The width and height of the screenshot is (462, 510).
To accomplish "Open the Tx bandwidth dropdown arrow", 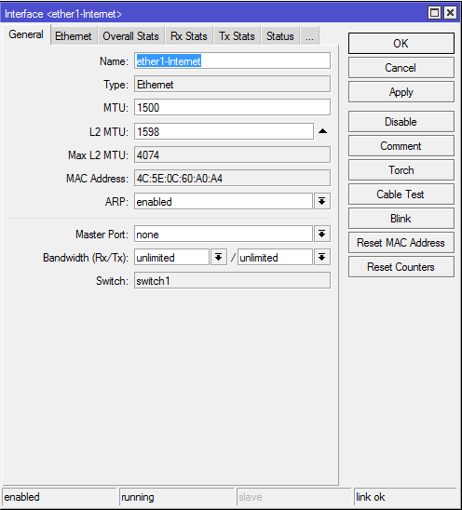I will click(x=322, y=257).
